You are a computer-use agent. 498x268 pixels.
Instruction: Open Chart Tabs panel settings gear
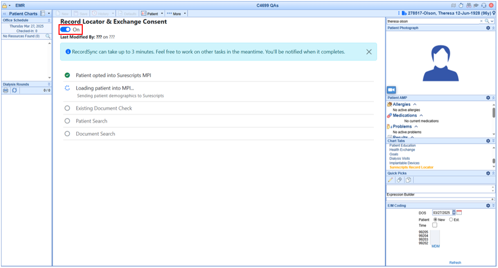tap(488, 141)
